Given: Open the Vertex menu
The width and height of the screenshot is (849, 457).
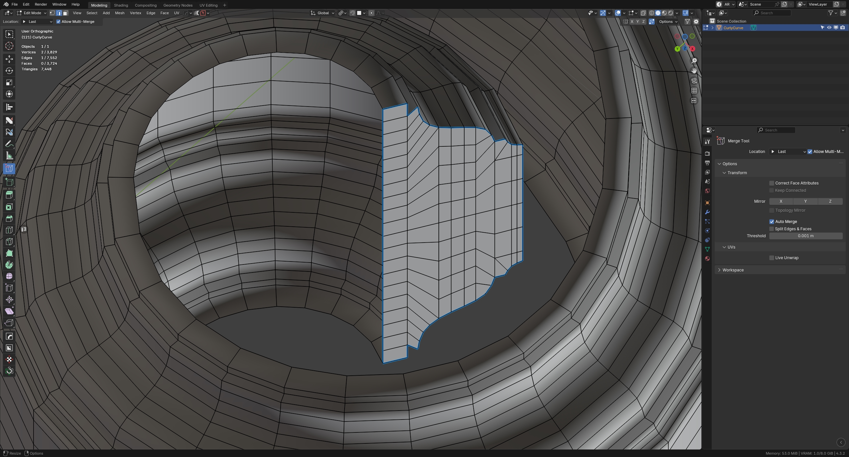Looking at the screenshot, I should point(135,13).
